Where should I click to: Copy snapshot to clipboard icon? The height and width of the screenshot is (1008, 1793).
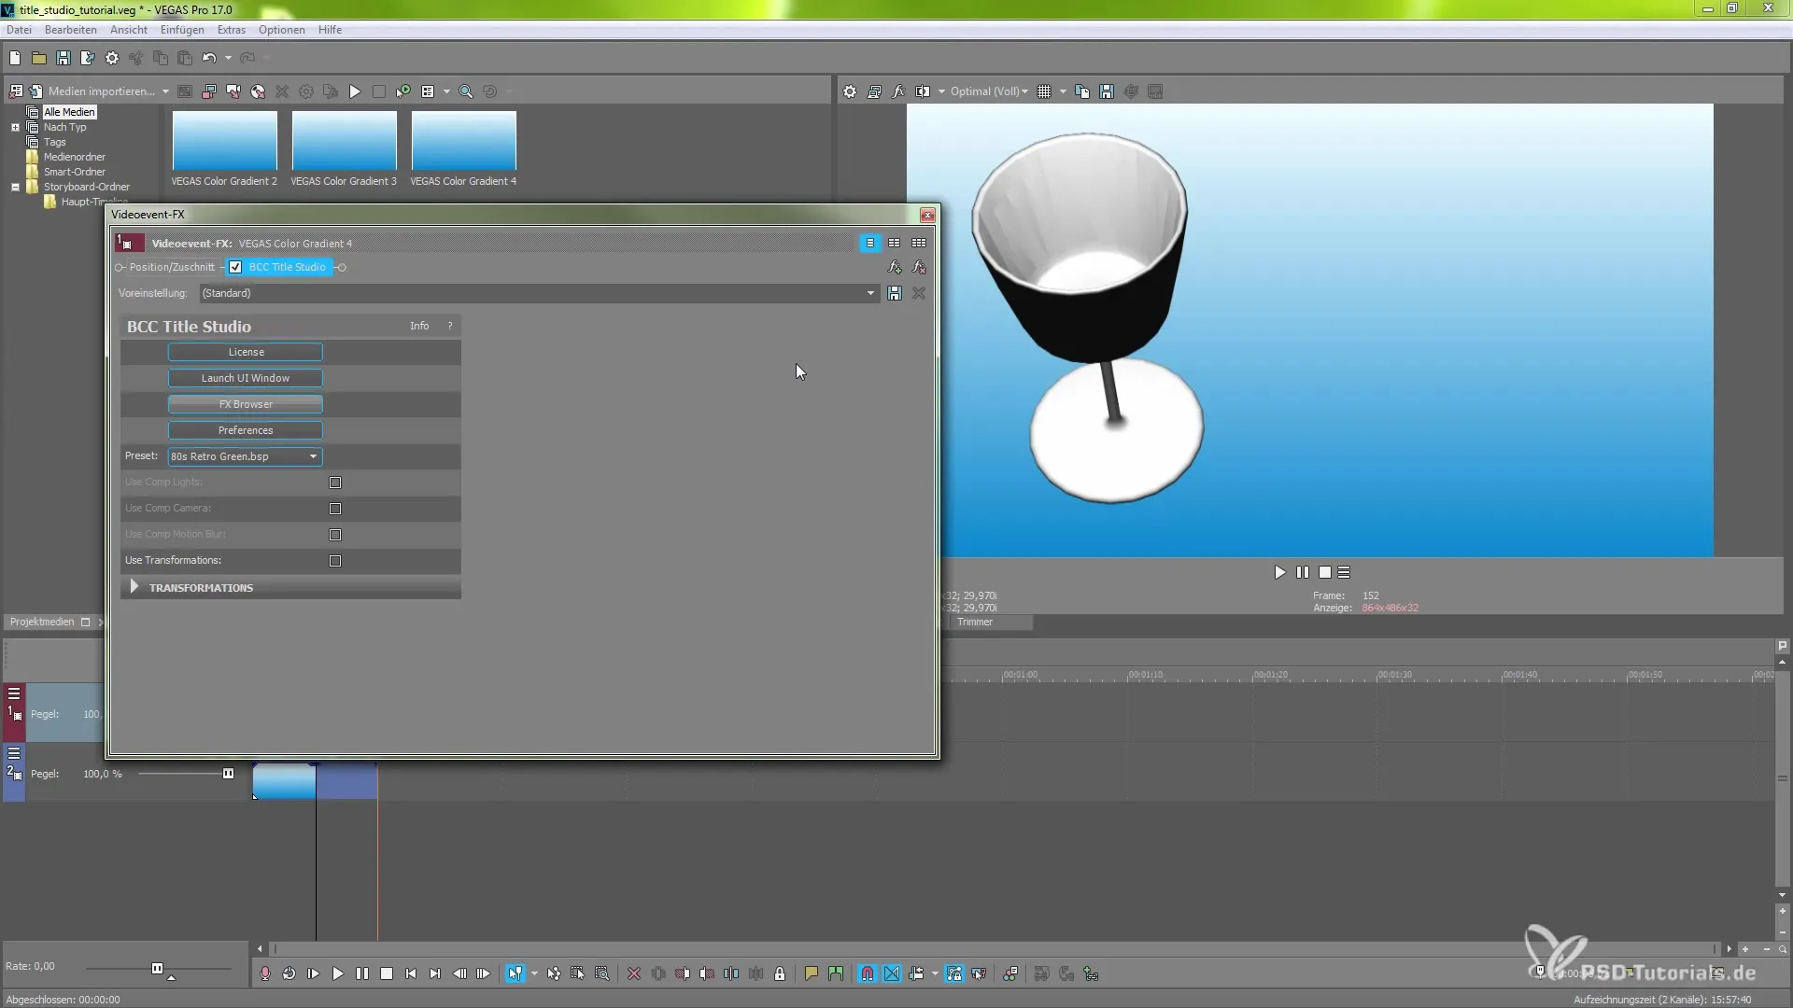point(1082,91)
